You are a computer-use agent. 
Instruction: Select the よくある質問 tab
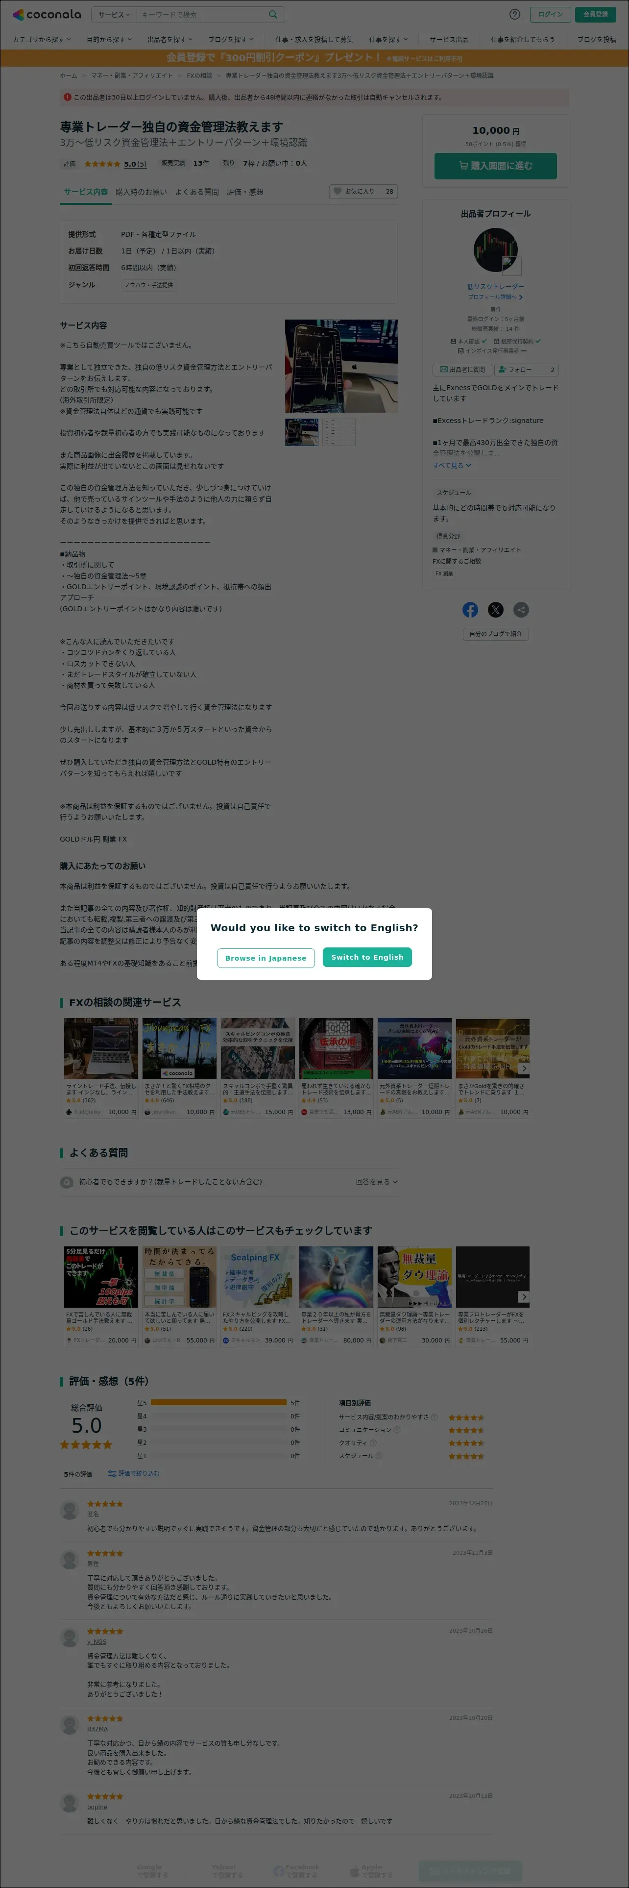(x=197, y=192)
